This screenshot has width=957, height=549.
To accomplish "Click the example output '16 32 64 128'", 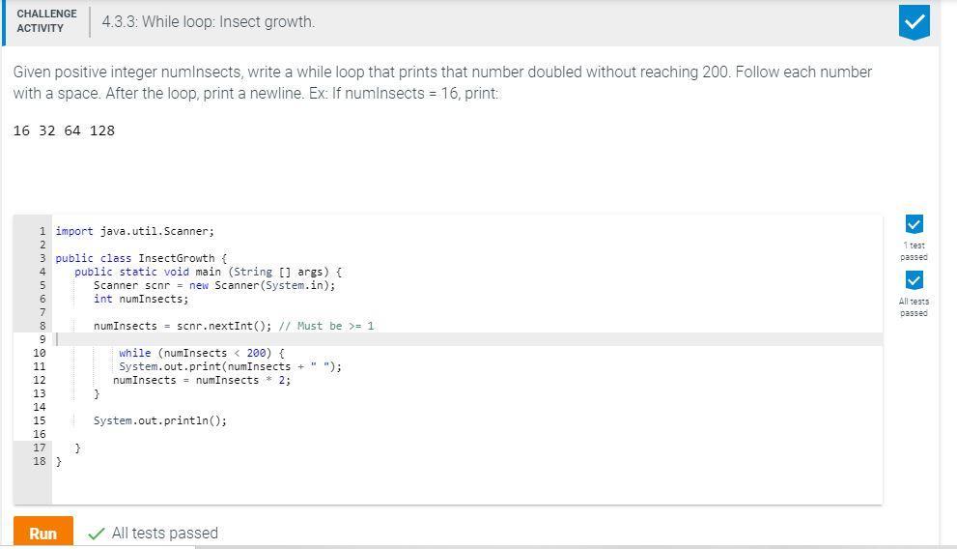I will click(64, 130).
